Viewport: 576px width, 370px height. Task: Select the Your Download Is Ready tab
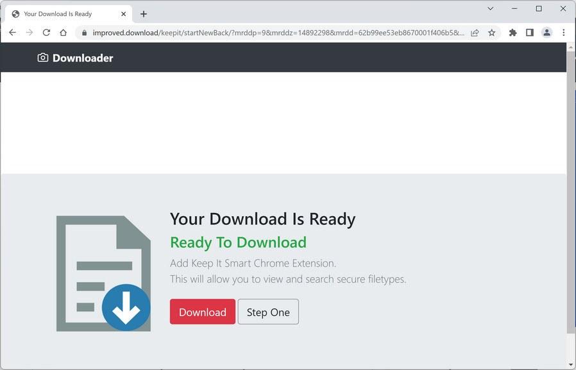pos(64,13)
